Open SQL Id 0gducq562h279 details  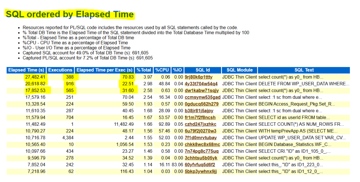click(202, 104)
